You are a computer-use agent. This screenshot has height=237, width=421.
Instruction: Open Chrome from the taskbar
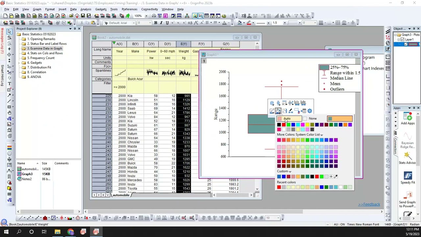pyautogui.click(x=70, y=232)
